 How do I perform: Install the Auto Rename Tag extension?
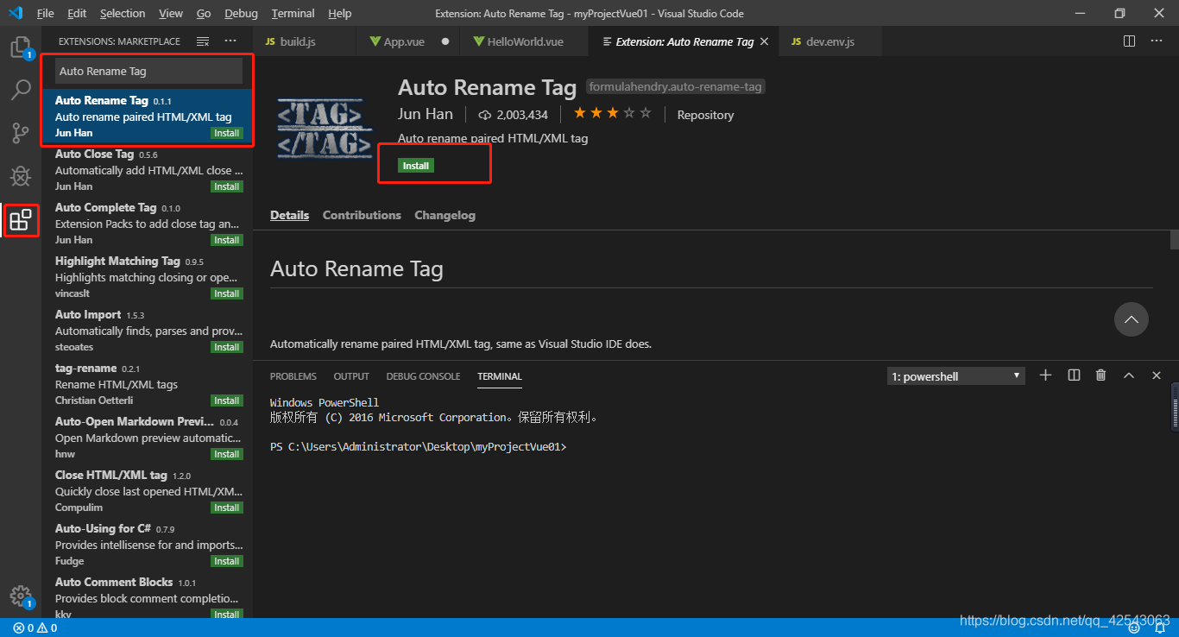(x=415, y=165)
